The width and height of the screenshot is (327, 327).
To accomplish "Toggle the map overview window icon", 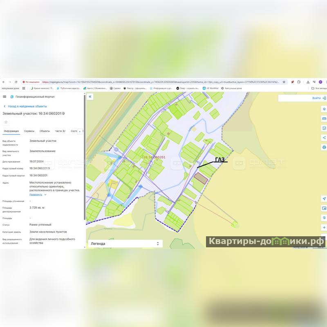I will pyautogui.click(x=324, y=208).
